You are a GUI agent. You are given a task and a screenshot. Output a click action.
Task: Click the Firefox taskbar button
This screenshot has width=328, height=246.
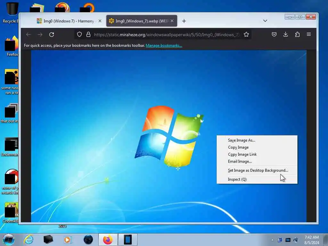click(108, 240)
